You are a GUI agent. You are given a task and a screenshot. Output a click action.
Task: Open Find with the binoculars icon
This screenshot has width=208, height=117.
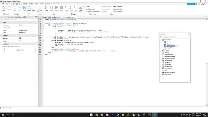point(24,8)
